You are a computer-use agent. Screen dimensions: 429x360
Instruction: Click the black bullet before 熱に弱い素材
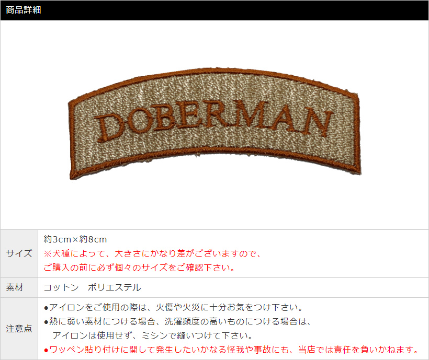(x=46, y=322)
